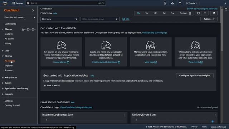The image size is (229, 129).
Task: Collapse the Alarms section
Action: (3, 29)
